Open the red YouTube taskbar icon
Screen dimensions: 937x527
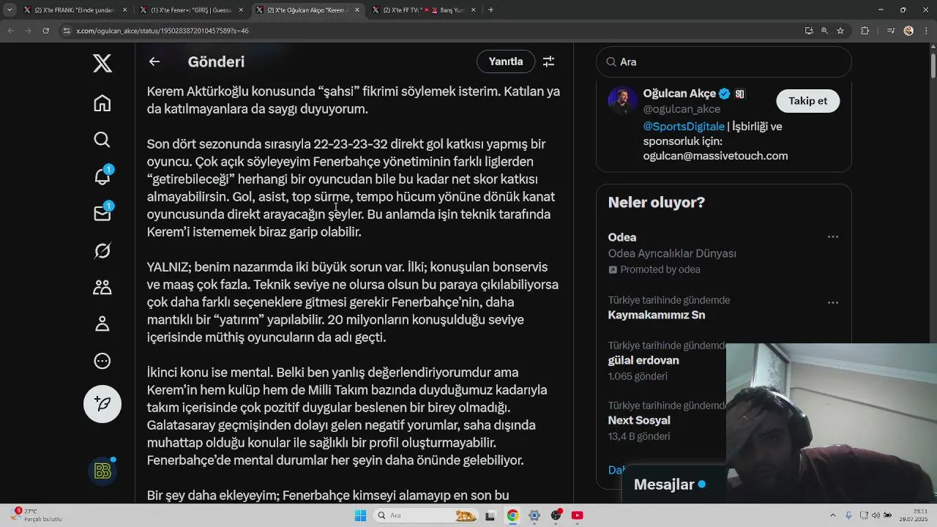[577, 515]
